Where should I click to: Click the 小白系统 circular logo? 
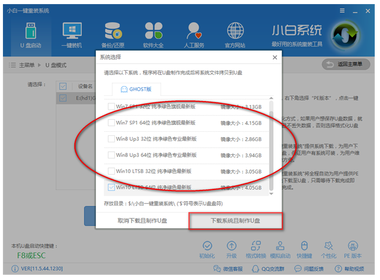345,35
